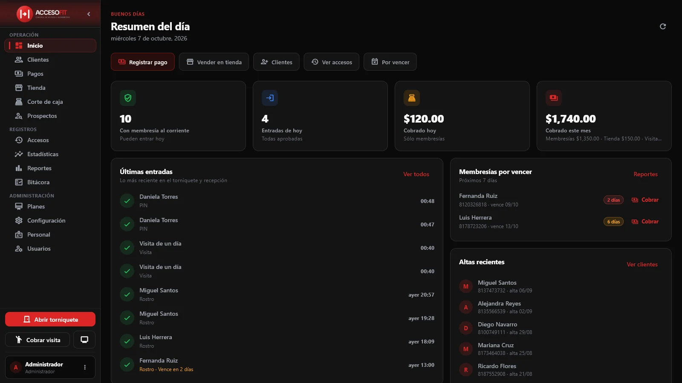The width and height of the screenshot is (682, 383).
Task: Navigate to Prospectos in the sidebar
Action: coord(50,116)
